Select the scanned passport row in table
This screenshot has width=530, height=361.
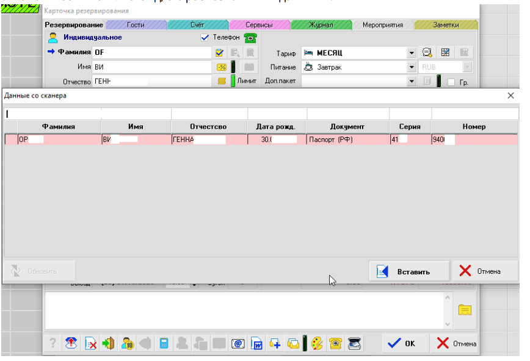[x=261, y=140]
